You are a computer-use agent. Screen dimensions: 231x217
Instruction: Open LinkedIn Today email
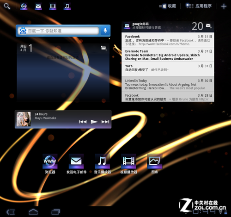[168, 84]
